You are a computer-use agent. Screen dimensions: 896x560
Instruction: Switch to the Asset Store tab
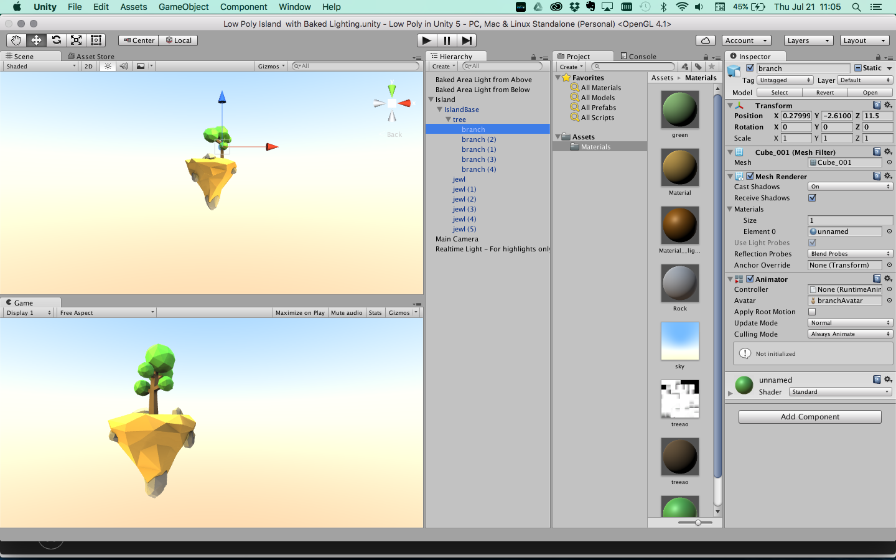tap(91, 57)
